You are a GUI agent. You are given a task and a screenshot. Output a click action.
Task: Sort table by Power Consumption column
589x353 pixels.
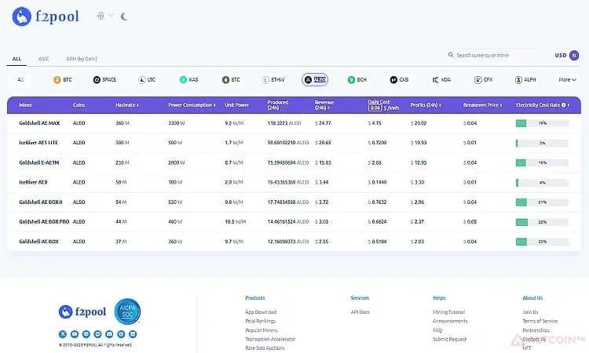192,105
